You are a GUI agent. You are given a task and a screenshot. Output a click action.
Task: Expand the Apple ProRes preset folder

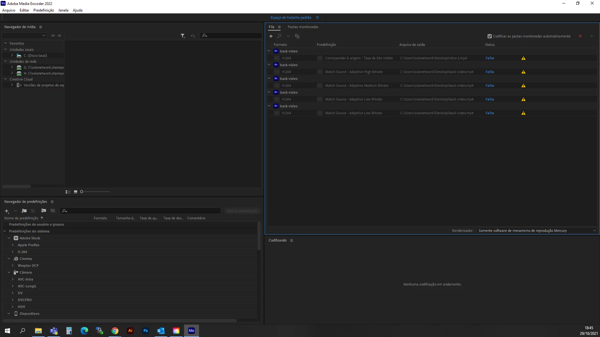pyautogui.click(x=13, y=245)
